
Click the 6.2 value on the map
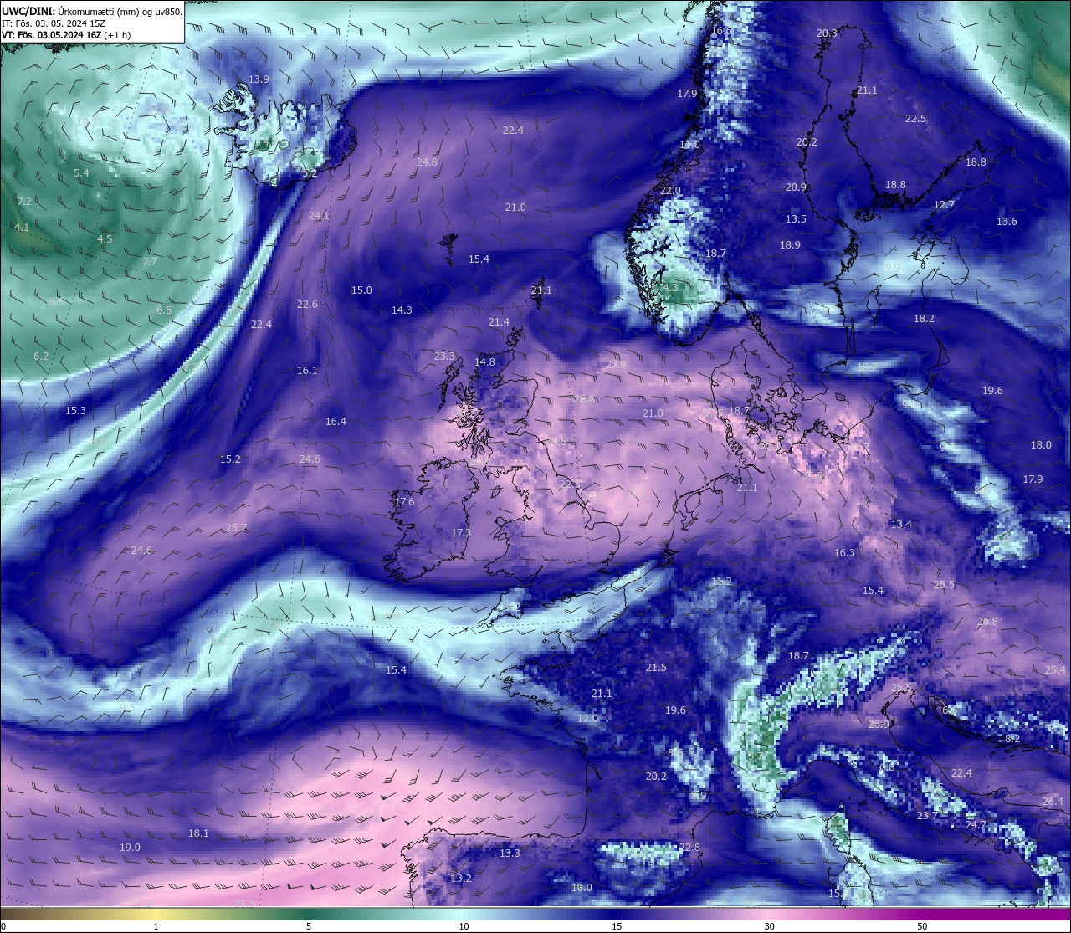click(x=41, y=356)
